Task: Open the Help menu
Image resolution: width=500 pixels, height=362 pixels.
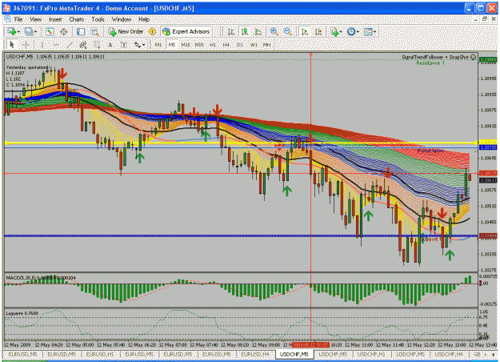Action: pos(144,19)
